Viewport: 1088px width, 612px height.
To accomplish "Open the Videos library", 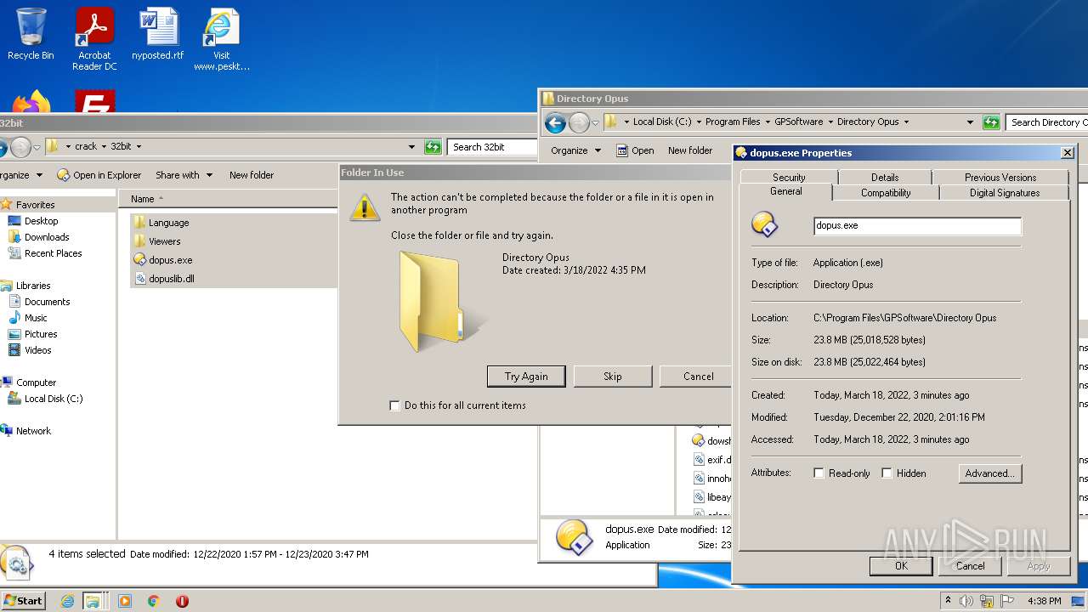I will (37, 350).
